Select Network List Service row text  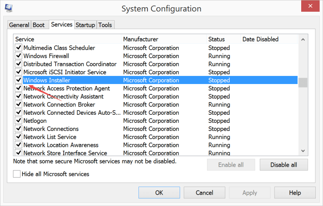click(x=50, y=137)
